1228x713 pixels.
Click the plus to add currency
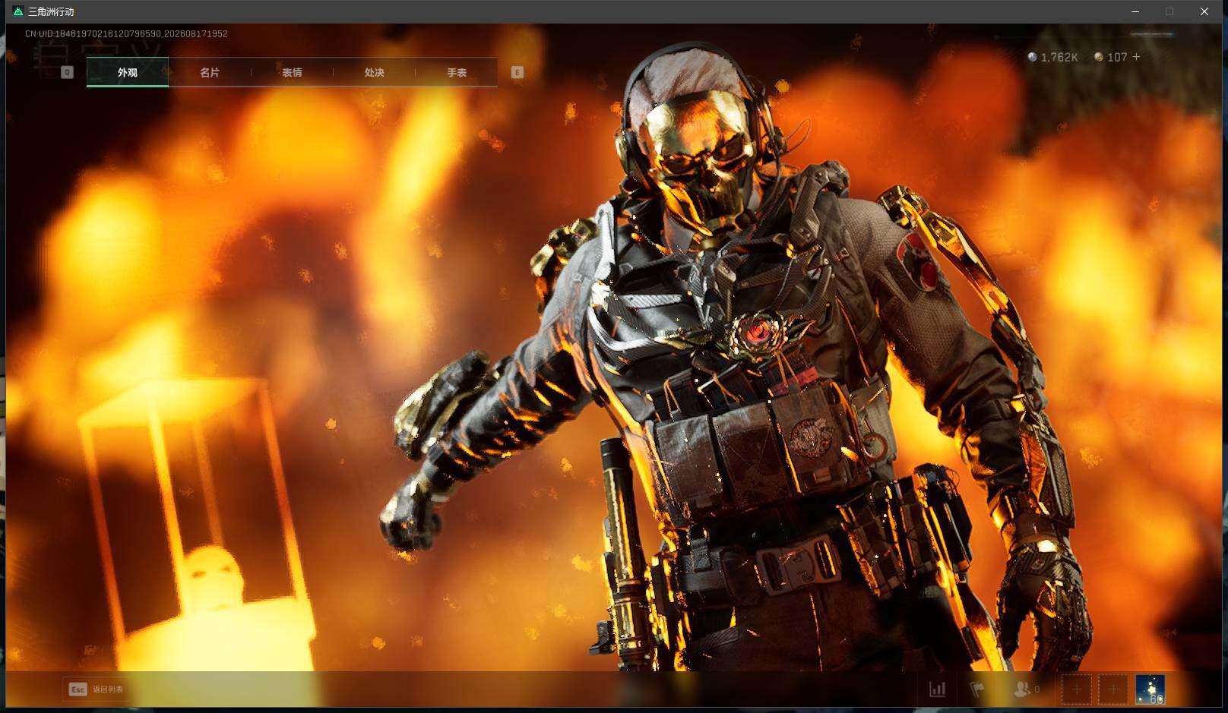(1136, 57)
